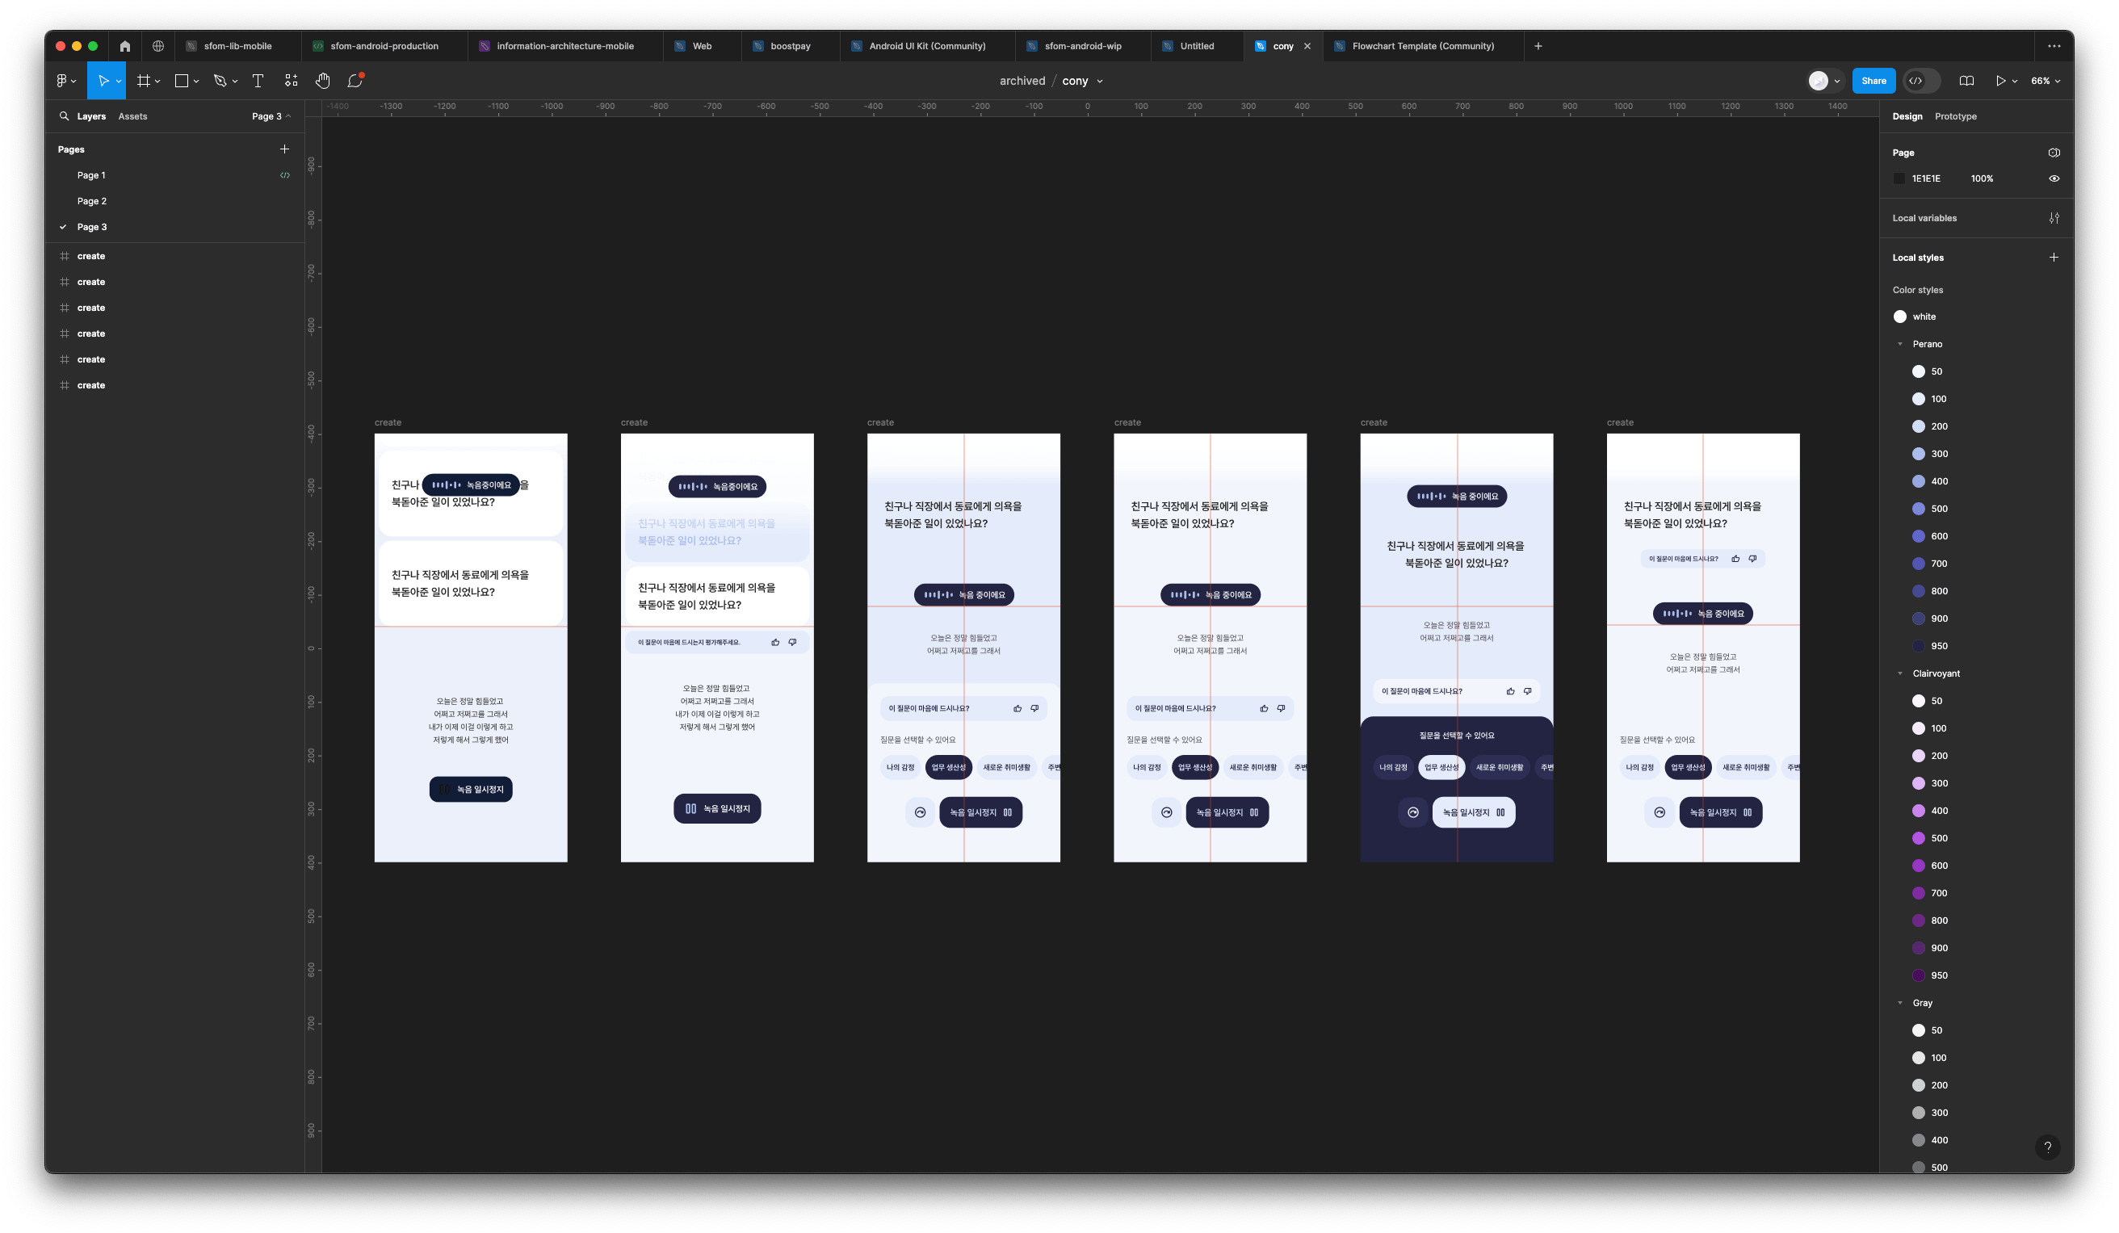Switch to the Assets tab

(x=133, y=116)
